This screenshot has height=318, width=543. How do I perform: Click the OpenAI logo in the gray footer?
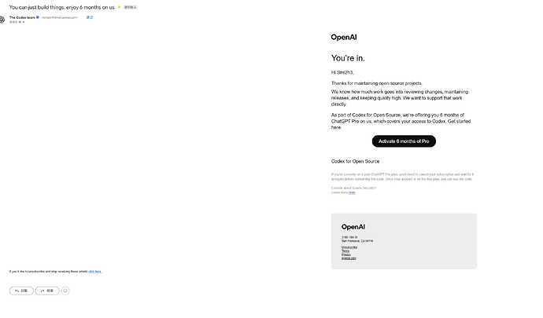(353, 227)
